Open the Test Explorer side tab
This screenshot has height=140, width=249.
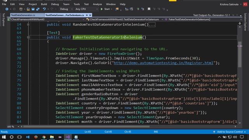pos(4,20)
